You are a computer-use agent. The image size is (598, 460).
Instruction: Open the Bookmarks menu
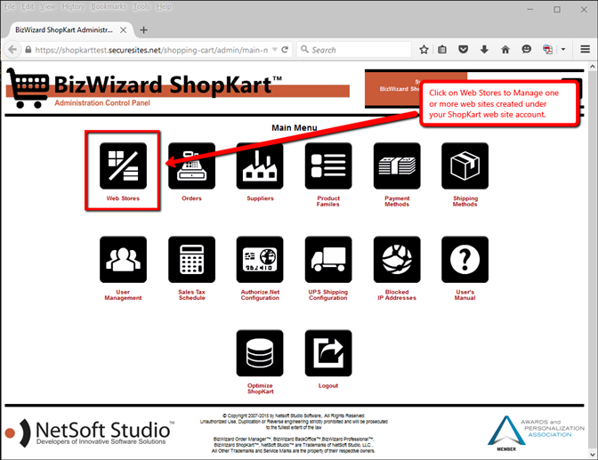click(109, 6)
